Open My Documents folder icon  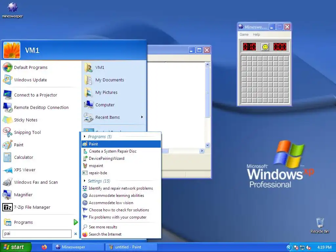[89, 80]
